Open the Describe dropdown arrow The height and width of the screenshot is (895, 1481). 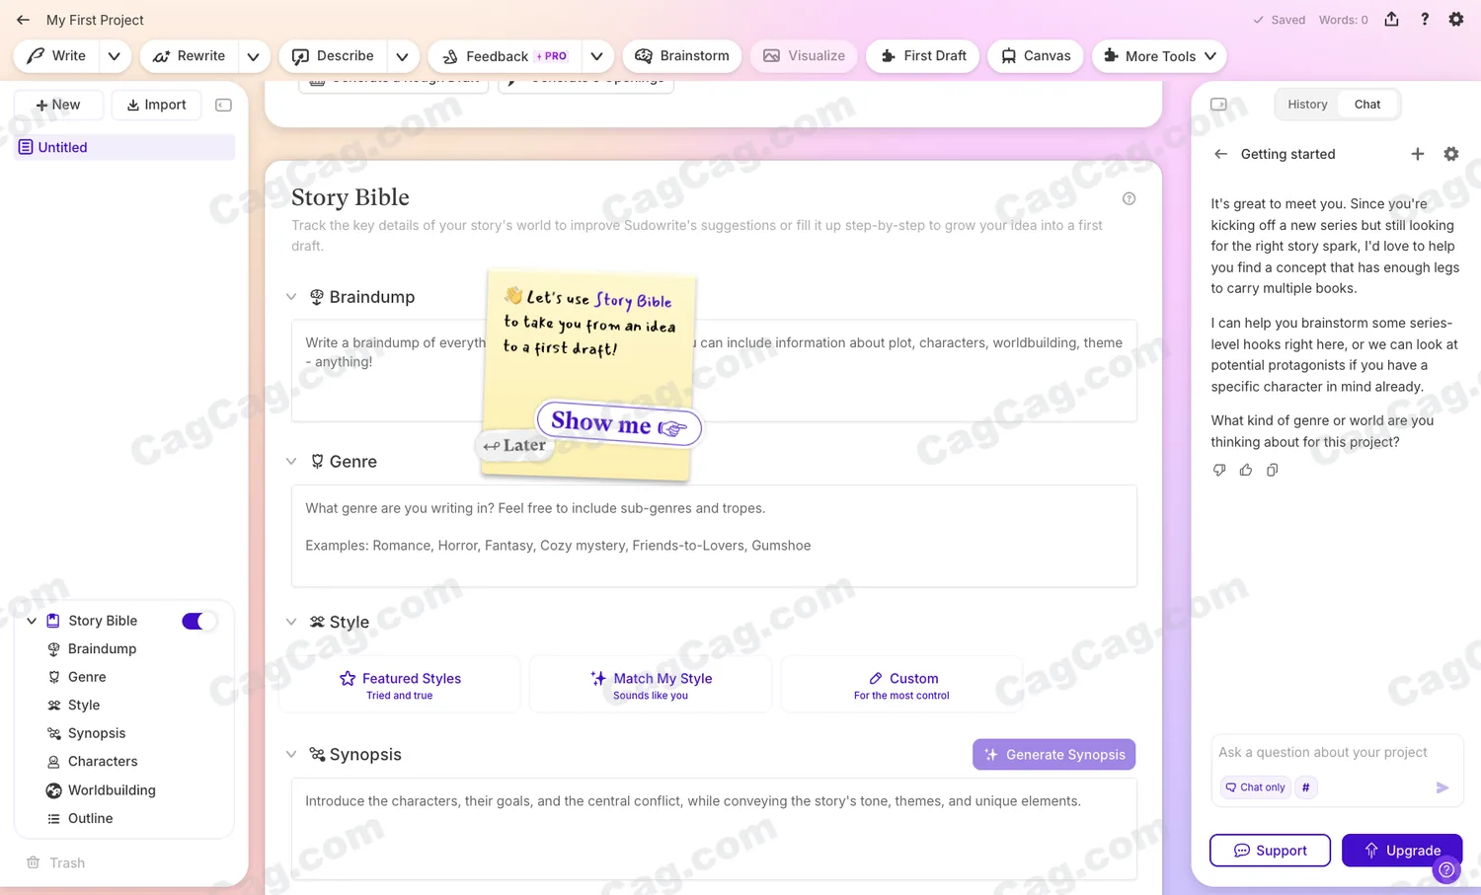click(402, 56)
